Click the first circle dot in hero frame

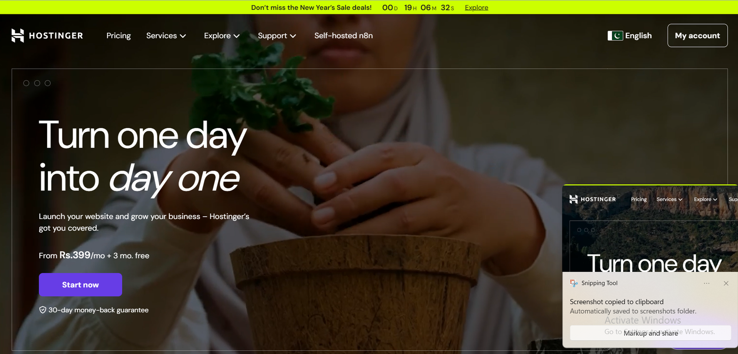26,83
